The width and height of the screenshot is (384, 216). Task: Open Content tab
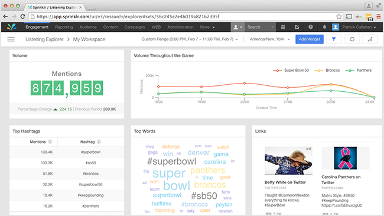(x=110, y=27)
